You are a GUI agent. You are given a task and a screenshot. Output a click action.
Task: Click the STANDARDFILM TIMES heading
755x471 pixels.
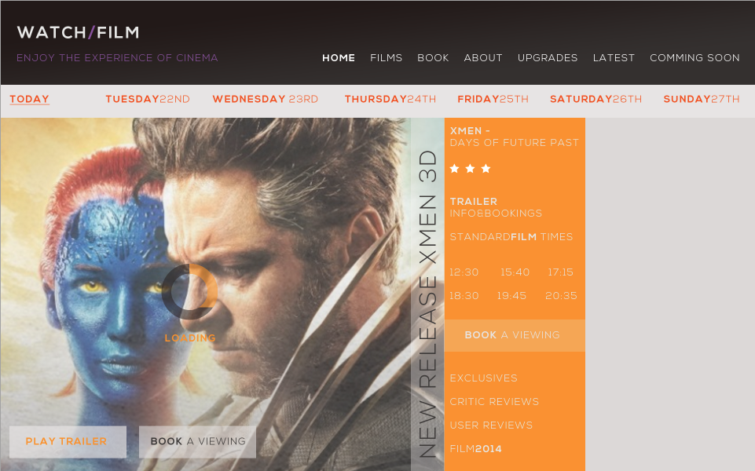pos(511,237)
